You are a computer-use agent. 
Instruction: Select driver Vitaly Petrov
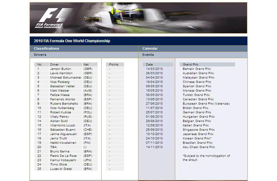click(x=59, y=117)
